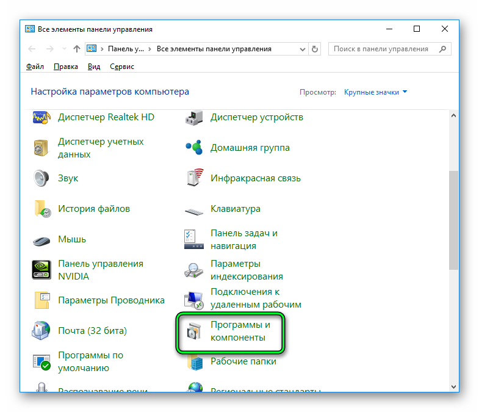Open the Realtek HD manager icon

(x=41, y=118)
